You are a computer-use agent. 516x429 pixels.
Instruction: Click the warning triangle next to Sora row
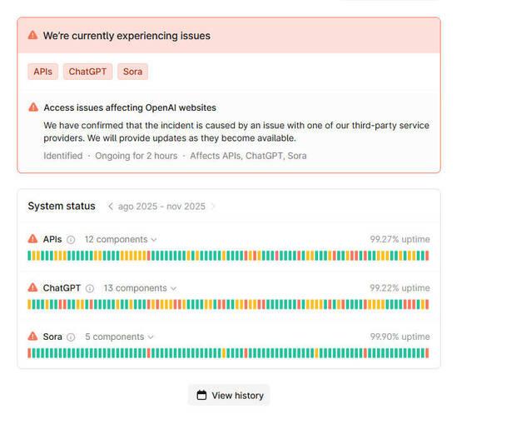(x=32, y=337)
